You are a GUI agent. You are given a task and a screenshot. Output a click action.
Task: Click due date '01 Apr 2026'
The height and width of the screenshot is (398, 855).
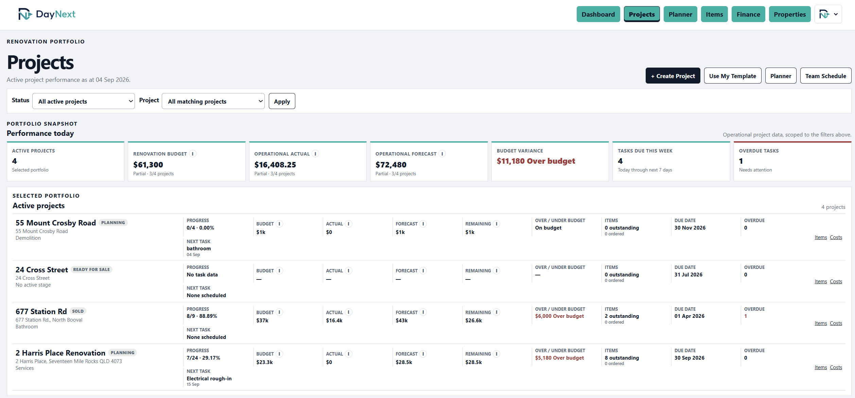click(x=689, y=316)
